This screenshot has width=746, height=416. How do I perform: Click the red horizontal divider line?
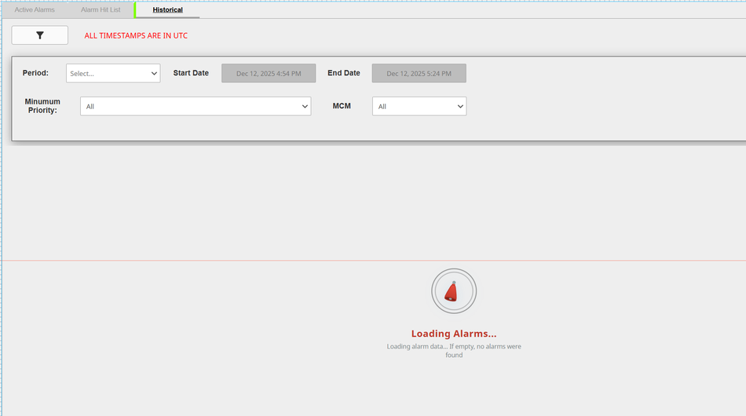[x=236, y=260]
